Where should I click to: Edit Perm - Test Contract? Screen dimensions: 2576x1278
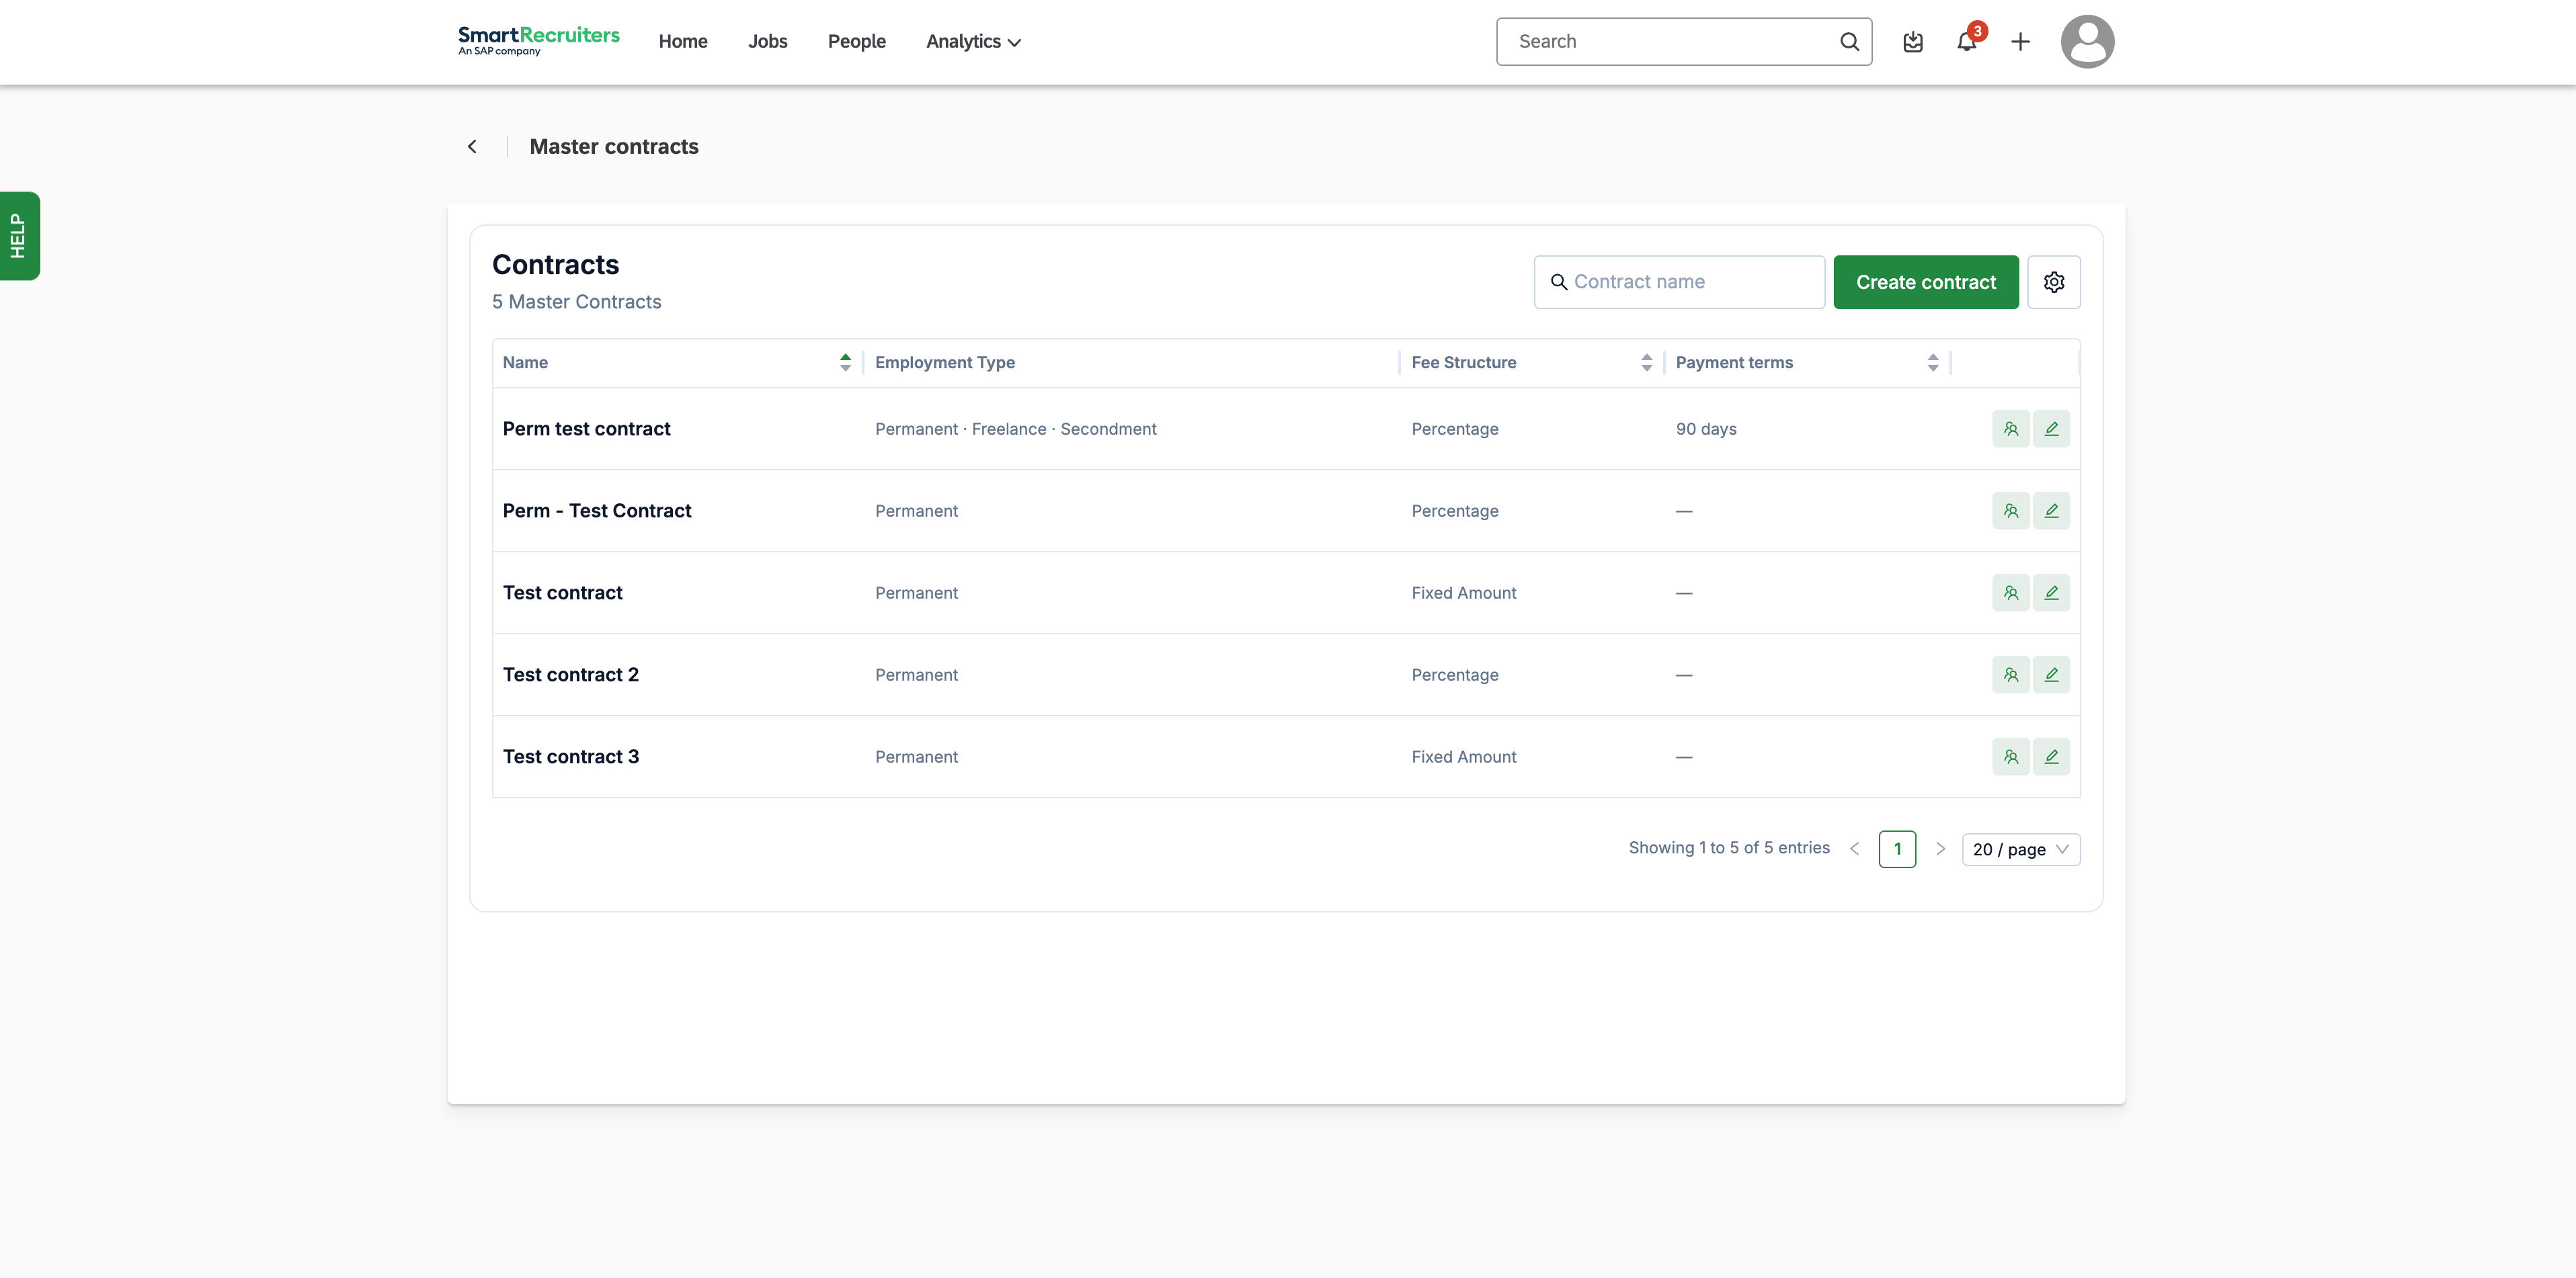point(2051,511)
